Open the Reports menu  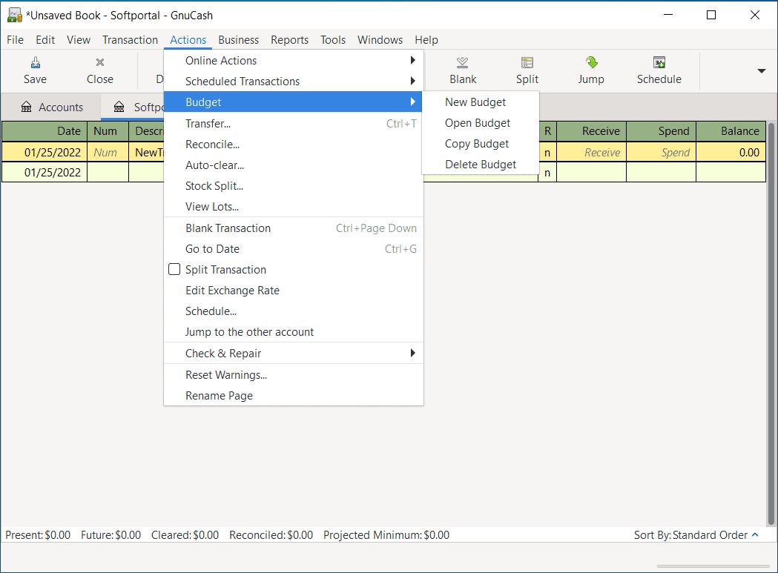(289, 40)
